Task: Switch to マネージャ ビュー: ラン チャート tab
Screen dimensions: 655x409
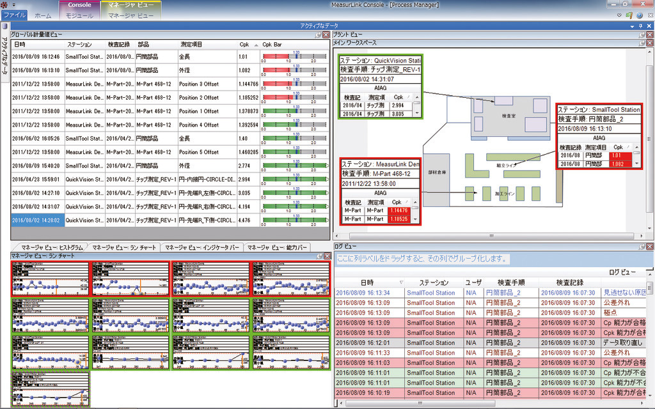Action: (x=123, y=247)
